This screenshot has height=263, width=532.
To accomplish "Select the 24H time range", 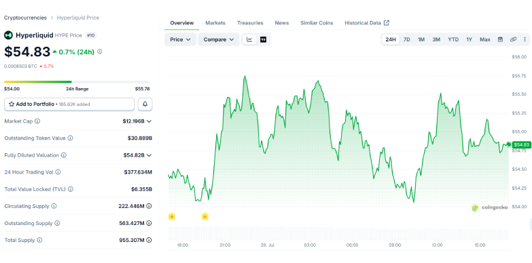I will [x=391, y=39].
